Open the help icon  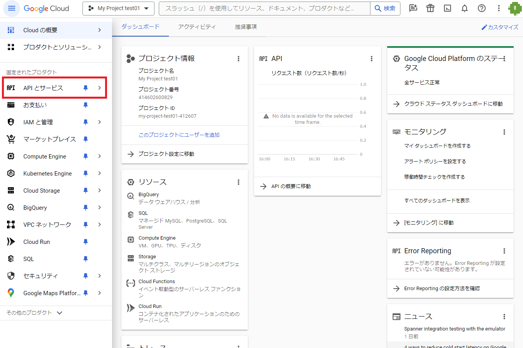481,8
